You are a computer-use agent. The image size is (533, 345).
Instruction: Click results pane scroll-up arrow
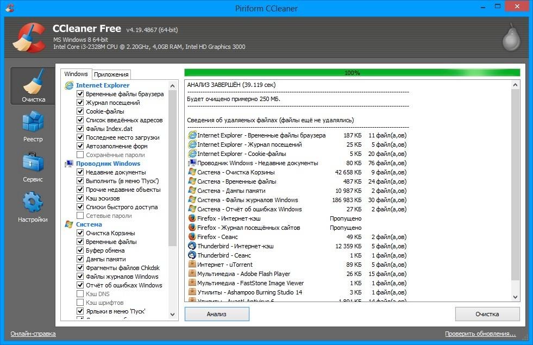pyautogui.click(x=515, y=85)
